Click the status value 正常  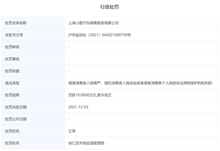click(x=72, y=131)
